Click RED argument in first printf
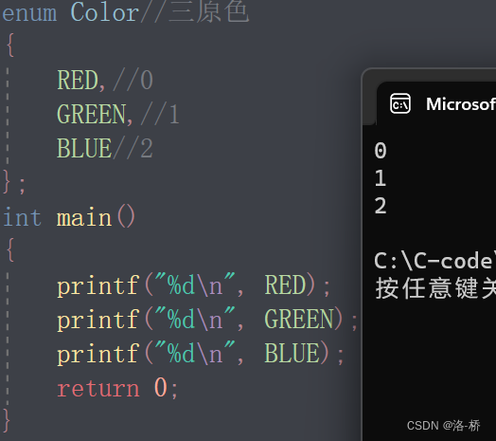The height and width of the screenshot is (441, 496). coord(285,285)
